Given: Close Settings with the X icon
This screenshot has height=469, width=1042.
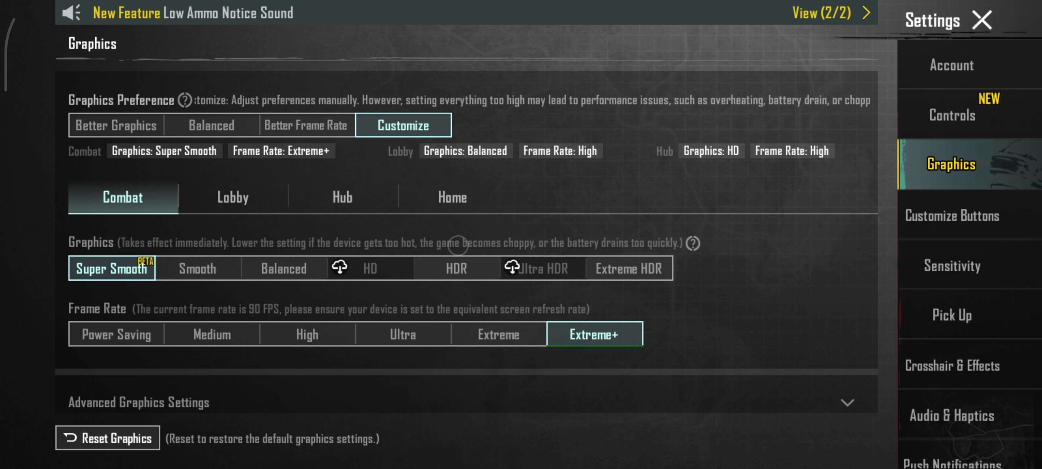Looking at the screenshot, I should 982,20.
